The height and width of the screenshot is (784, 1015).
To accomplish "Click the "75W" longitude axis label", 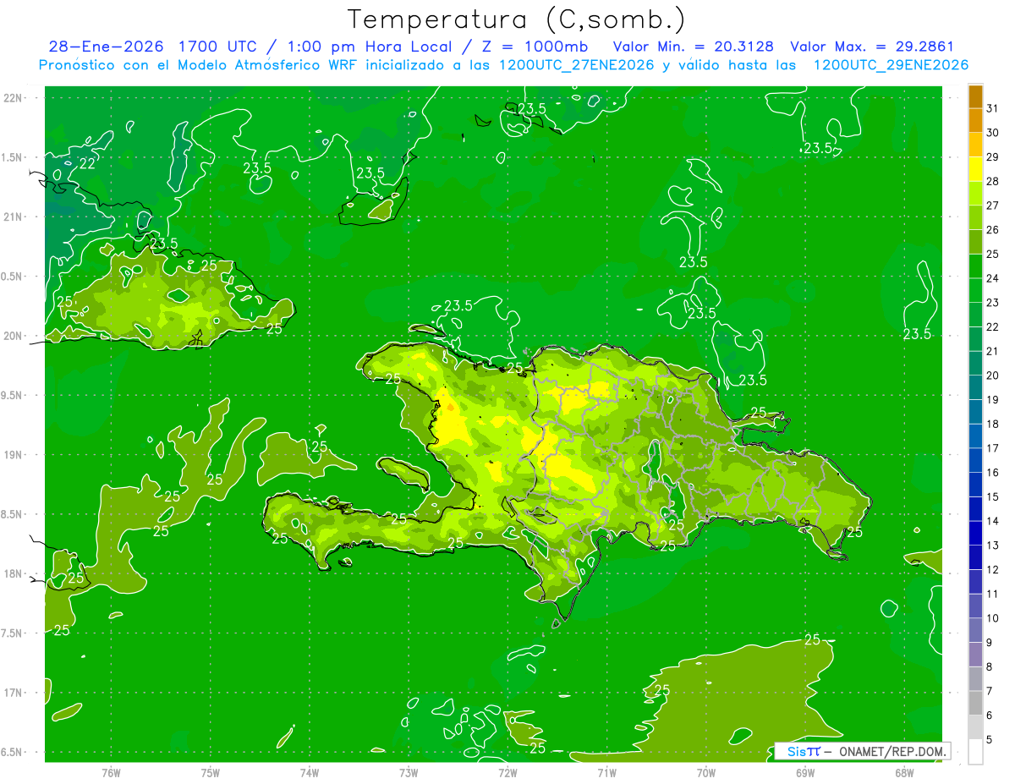I will tap(210, 772).
